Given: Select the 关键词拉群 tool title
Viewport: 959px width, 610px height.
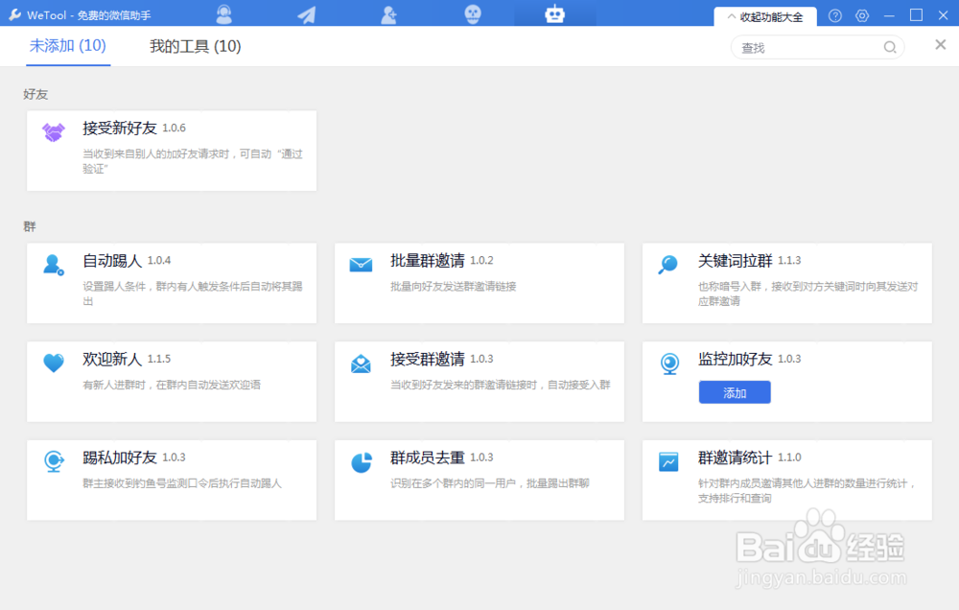Looking at the screenshot, I should [x=736, y=261].
